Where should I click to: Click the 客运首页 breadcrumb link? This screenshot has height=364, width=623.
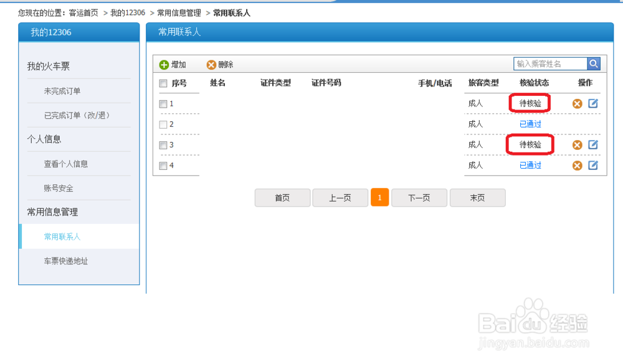tap(83, 12)
